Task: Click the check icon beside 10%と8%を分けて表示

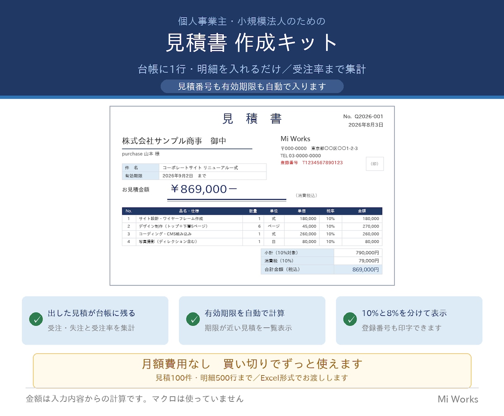Action: [x=350, y=319]
